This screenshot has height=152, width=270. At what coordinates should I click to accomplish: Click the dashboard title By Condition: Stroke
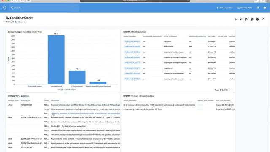19,18
